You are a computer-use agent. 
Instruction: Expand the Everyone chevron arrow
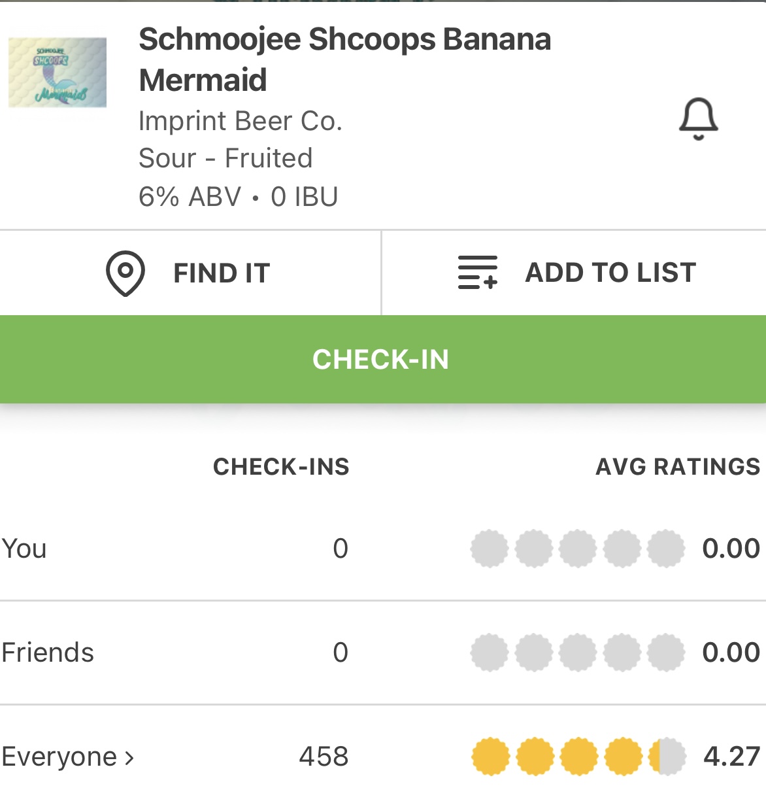coord(129,757)
